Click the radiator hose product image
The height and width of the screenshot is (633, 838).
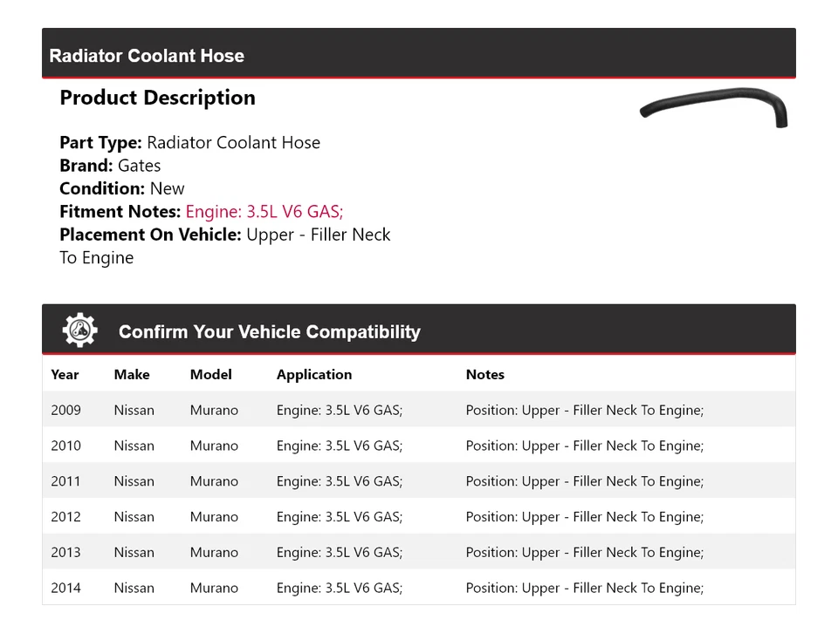pos(714,106)
